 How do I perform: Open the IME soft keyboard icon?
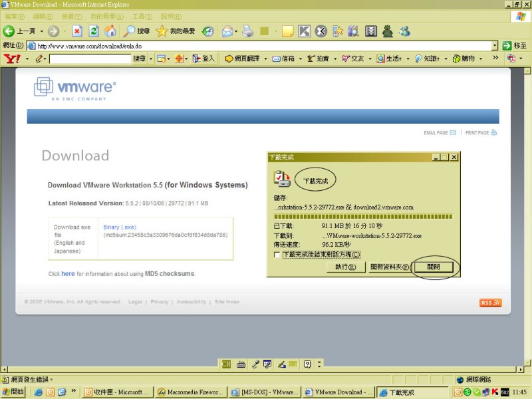[x=241, y=364]
